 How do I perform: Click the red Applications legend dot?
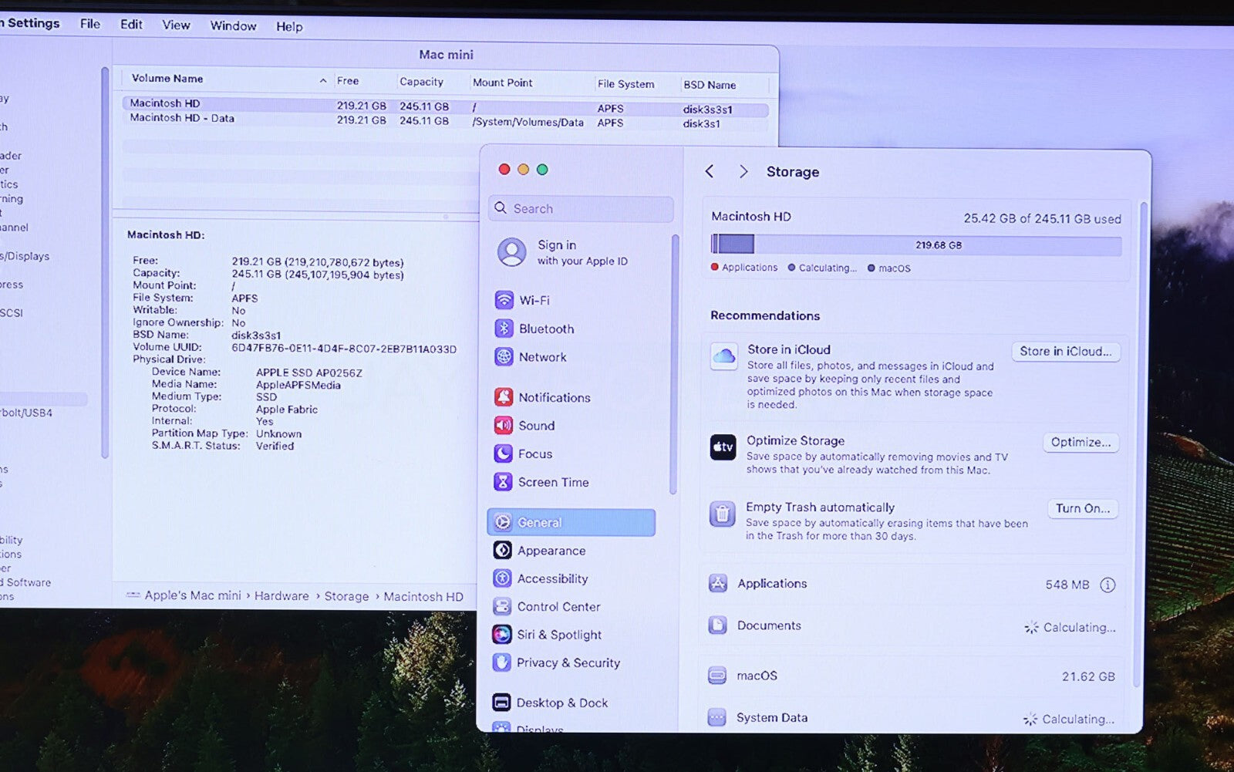(x=715, y=268)
